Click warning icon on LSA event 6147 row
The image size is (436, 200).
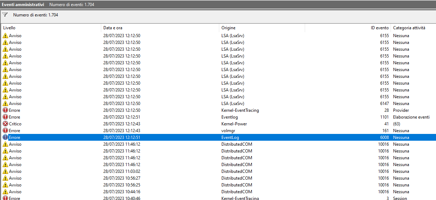click(x=5, y=104)
